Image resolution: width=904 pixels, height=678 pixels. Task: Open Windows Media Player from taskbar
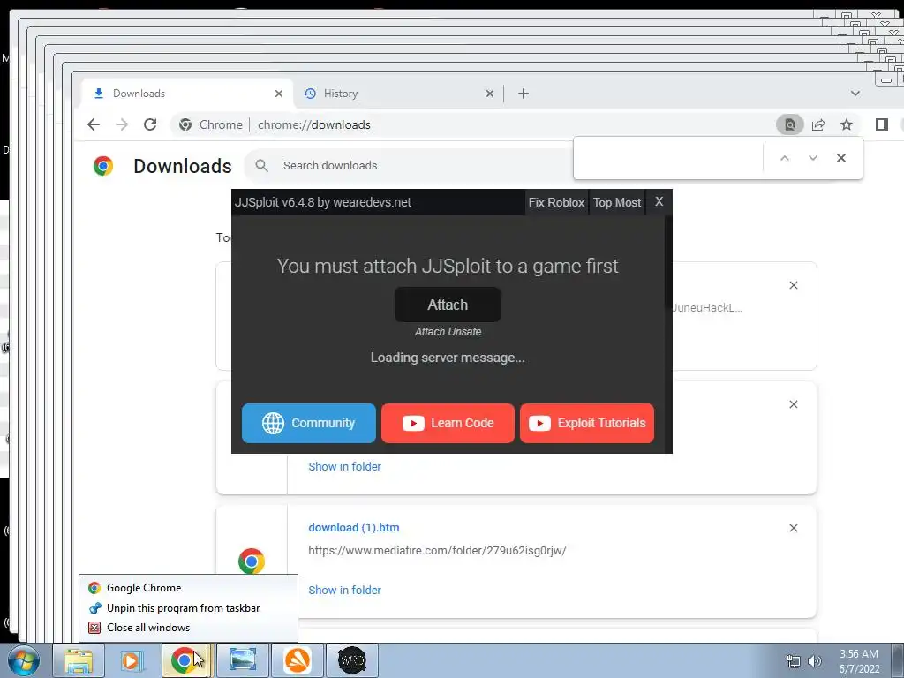click(131, 660)
